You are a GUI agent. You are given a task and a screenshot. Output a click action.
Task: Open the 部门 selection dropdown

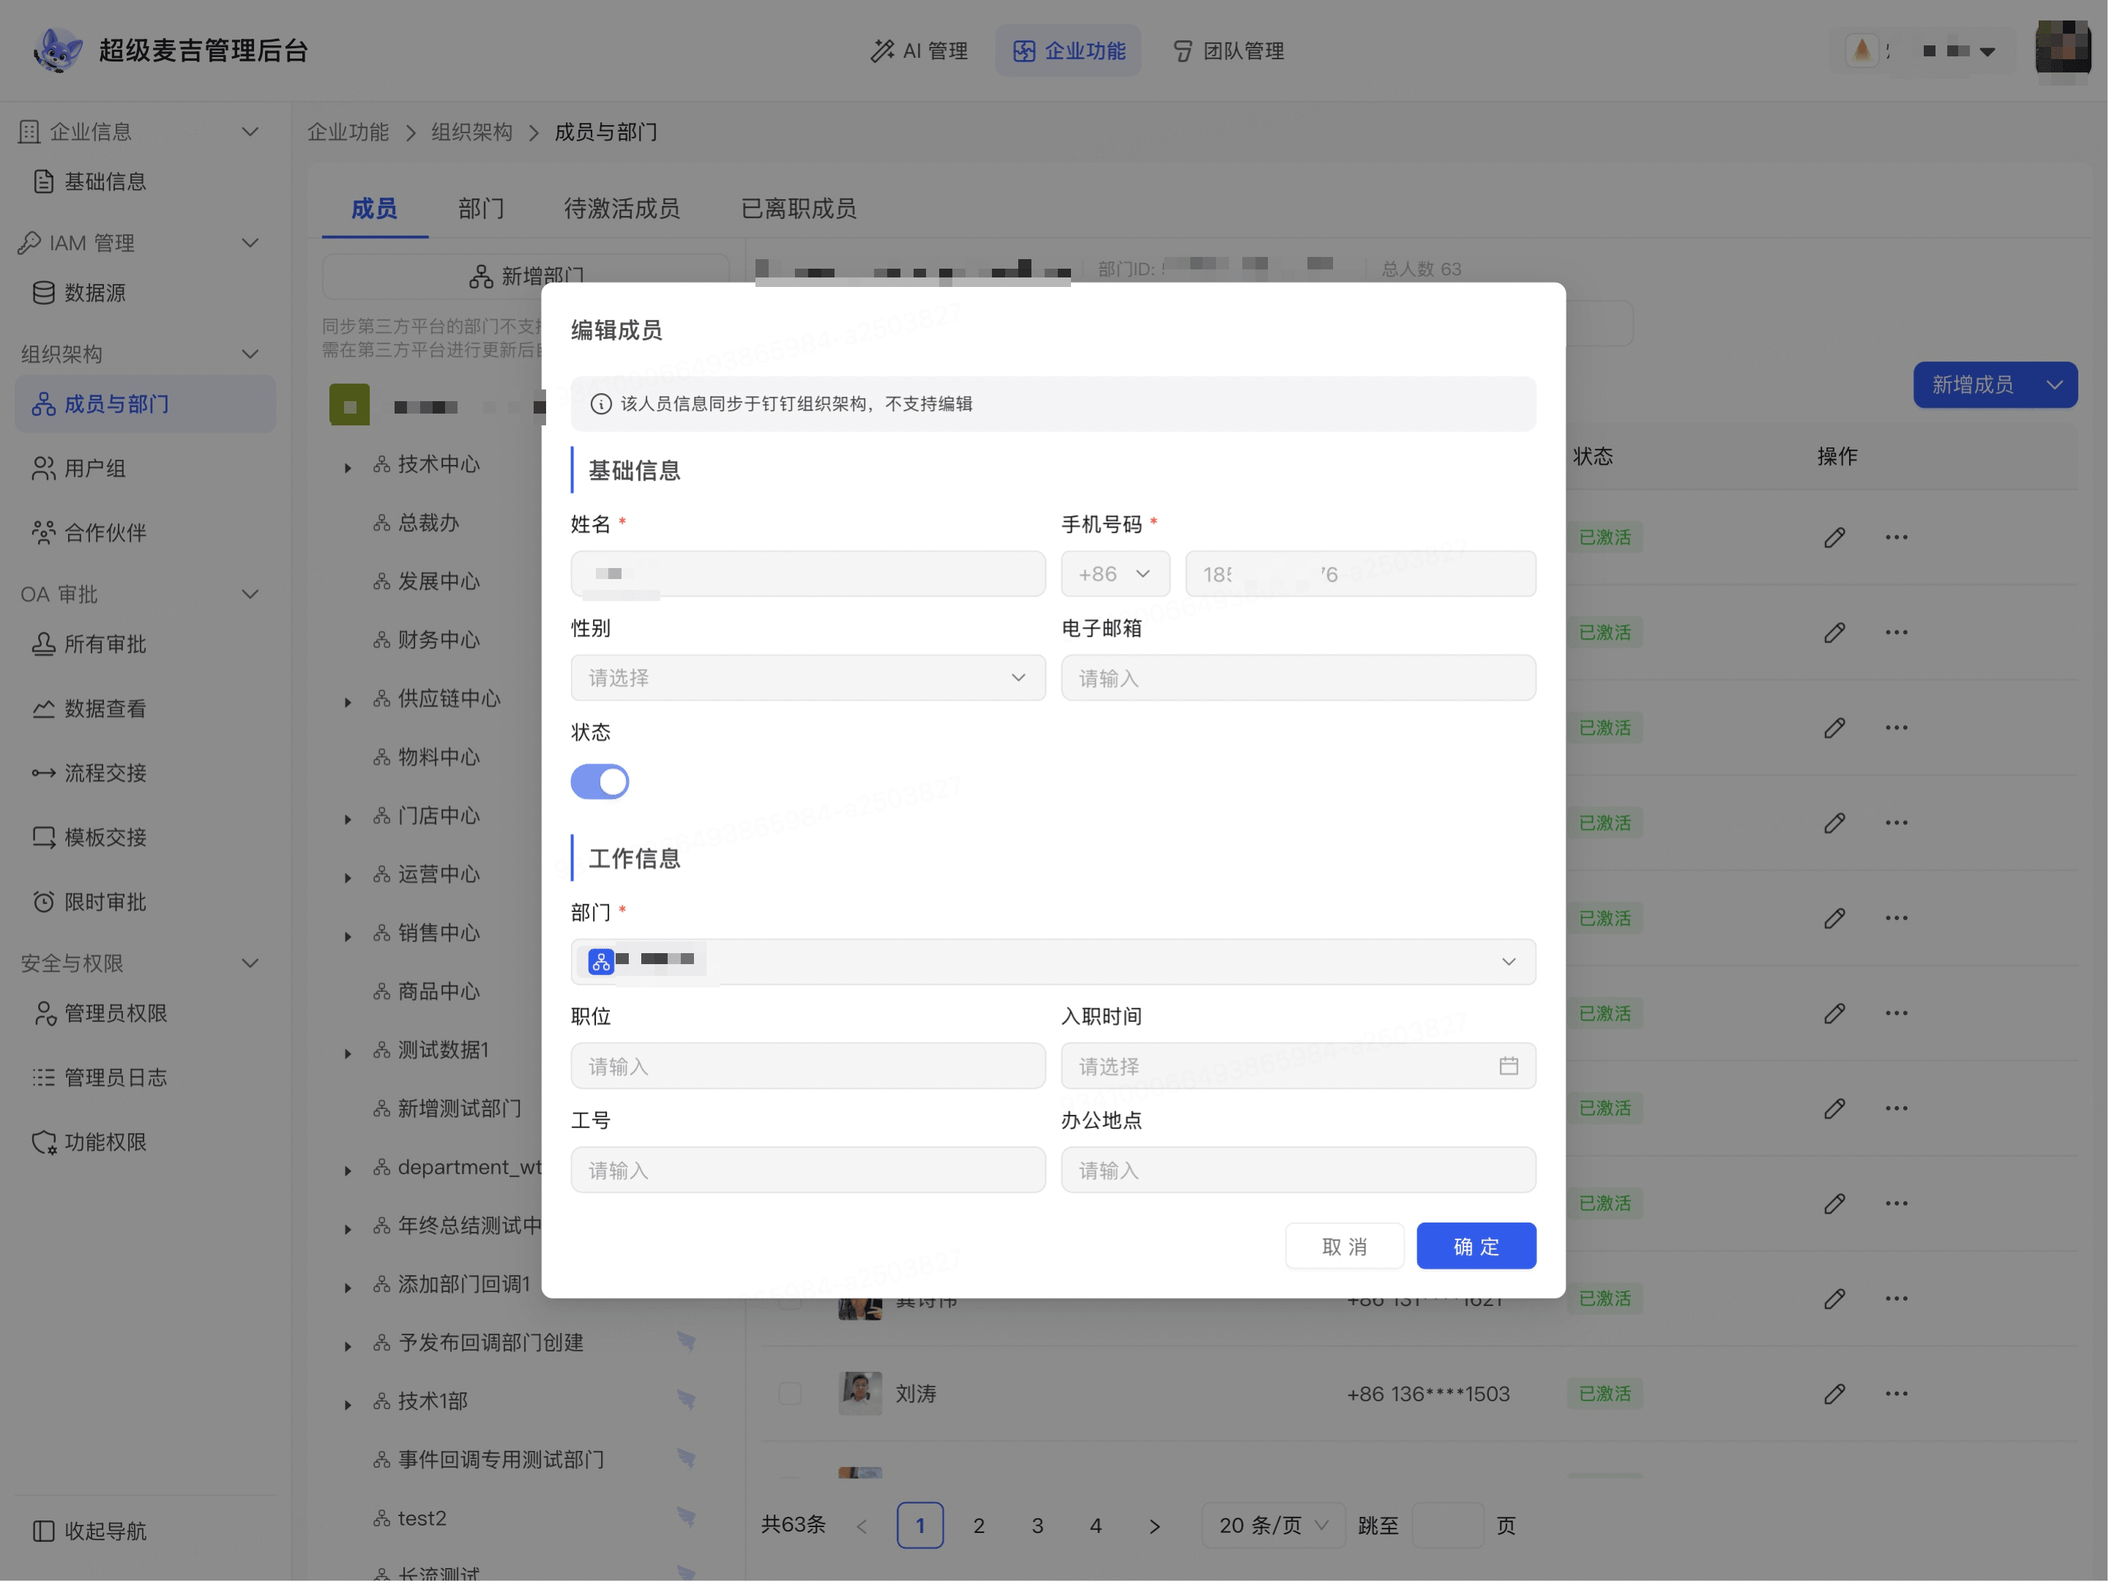(x=1053, y=962)
